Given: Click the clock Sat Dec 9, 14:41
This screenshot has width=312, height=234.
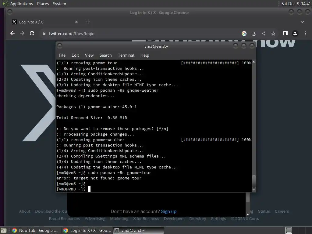Looking at the screenshot, I should pos(296,4).
